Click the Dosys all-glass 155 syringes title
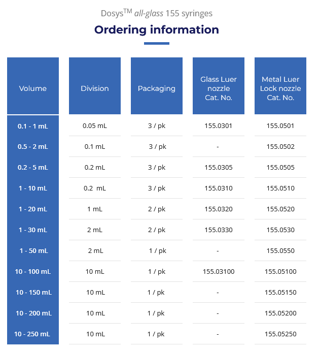 pos(157,13)
